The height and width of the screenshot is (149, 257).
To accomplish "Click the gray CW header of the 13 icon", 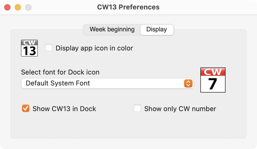I will pyautogui.click(x=29, y=43).
